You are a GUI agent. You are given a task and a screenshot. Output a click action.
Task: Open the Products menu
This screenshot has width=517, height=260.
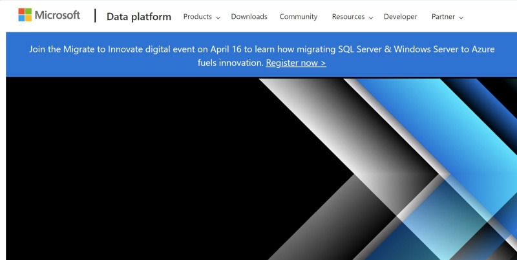pyautogui.click(x=202, y=17)
